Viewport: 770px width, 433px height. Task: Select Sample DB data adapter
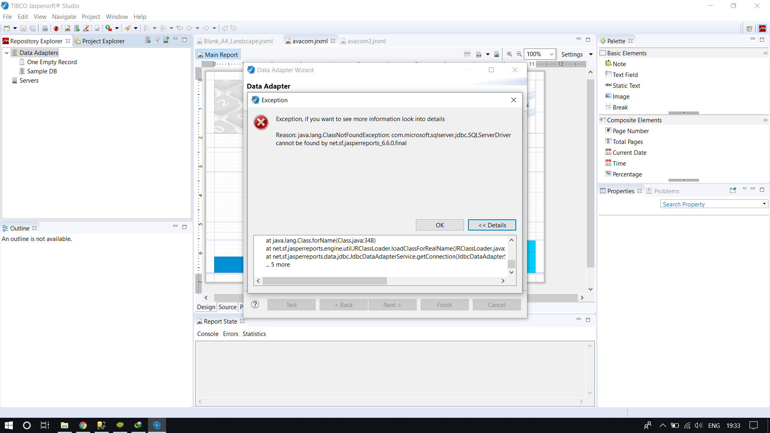coord(42,71)
